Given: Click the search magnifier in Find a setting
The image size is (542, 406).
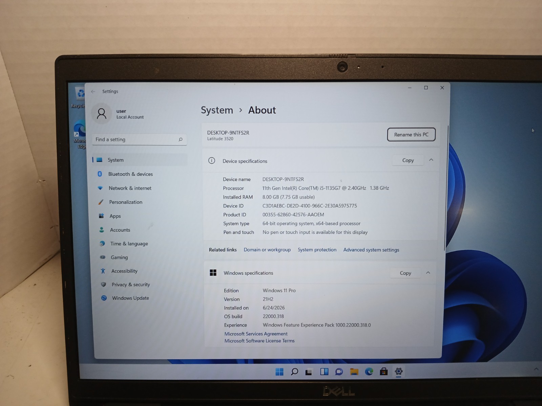Looking at the screenshot, I should point(181,139).
